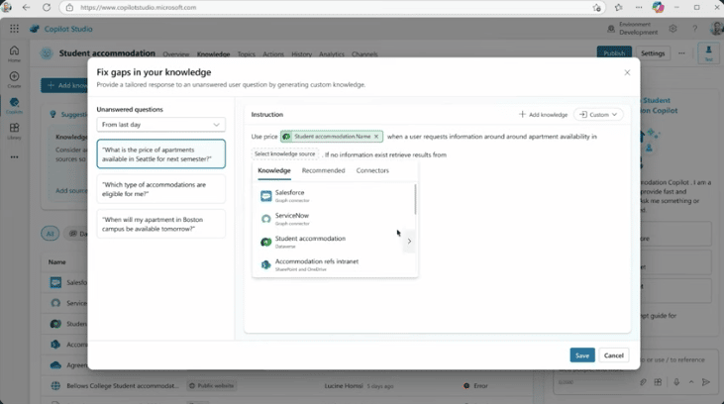This screenshot has width=724, height=404.
Task: Switch to Knowledge tab in picker
Action: 274,171
